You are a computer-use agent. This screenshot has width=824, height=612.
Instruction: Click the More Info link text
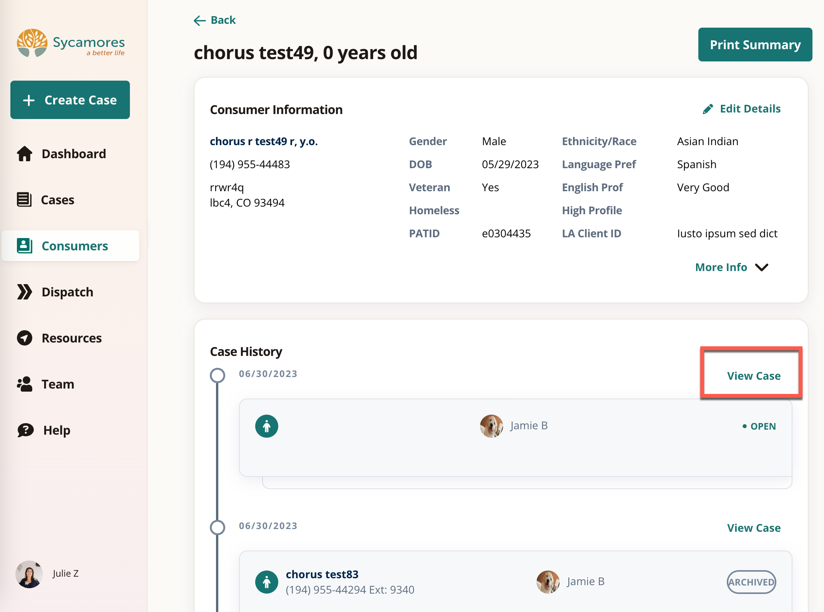pyautogui.click(x=721, y=267)
